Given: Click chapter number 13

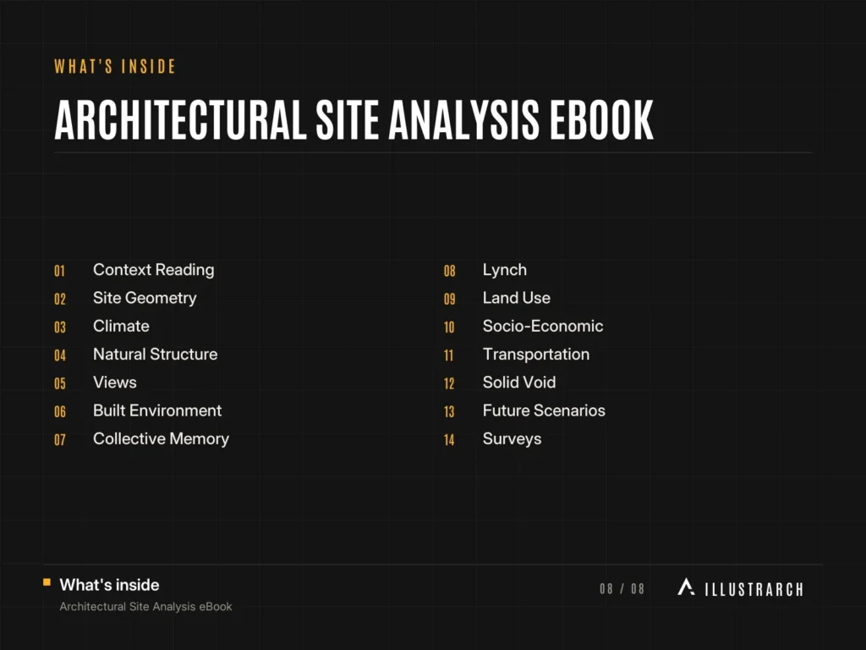Looking at the screenshot, I should point(449,412).
